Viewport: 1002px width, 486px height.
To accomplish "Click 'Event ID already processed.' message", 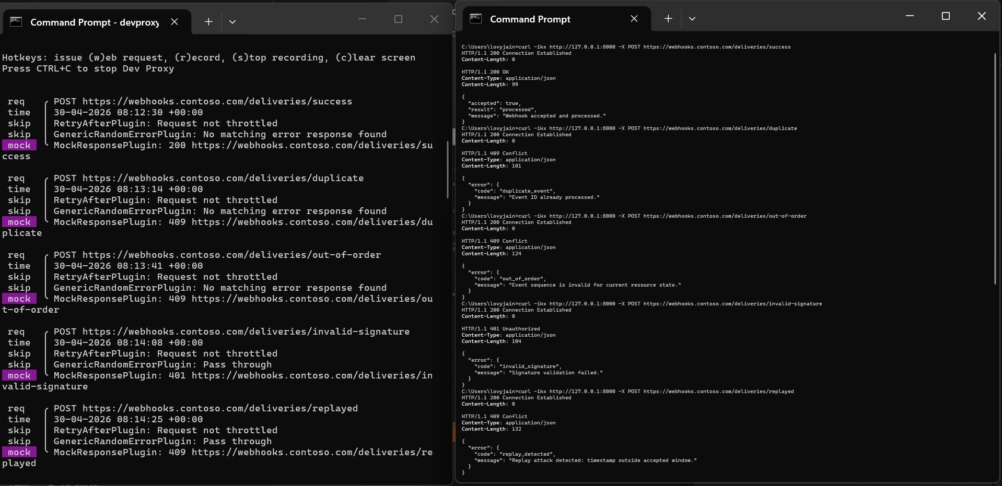I will [x=554, y=197].
